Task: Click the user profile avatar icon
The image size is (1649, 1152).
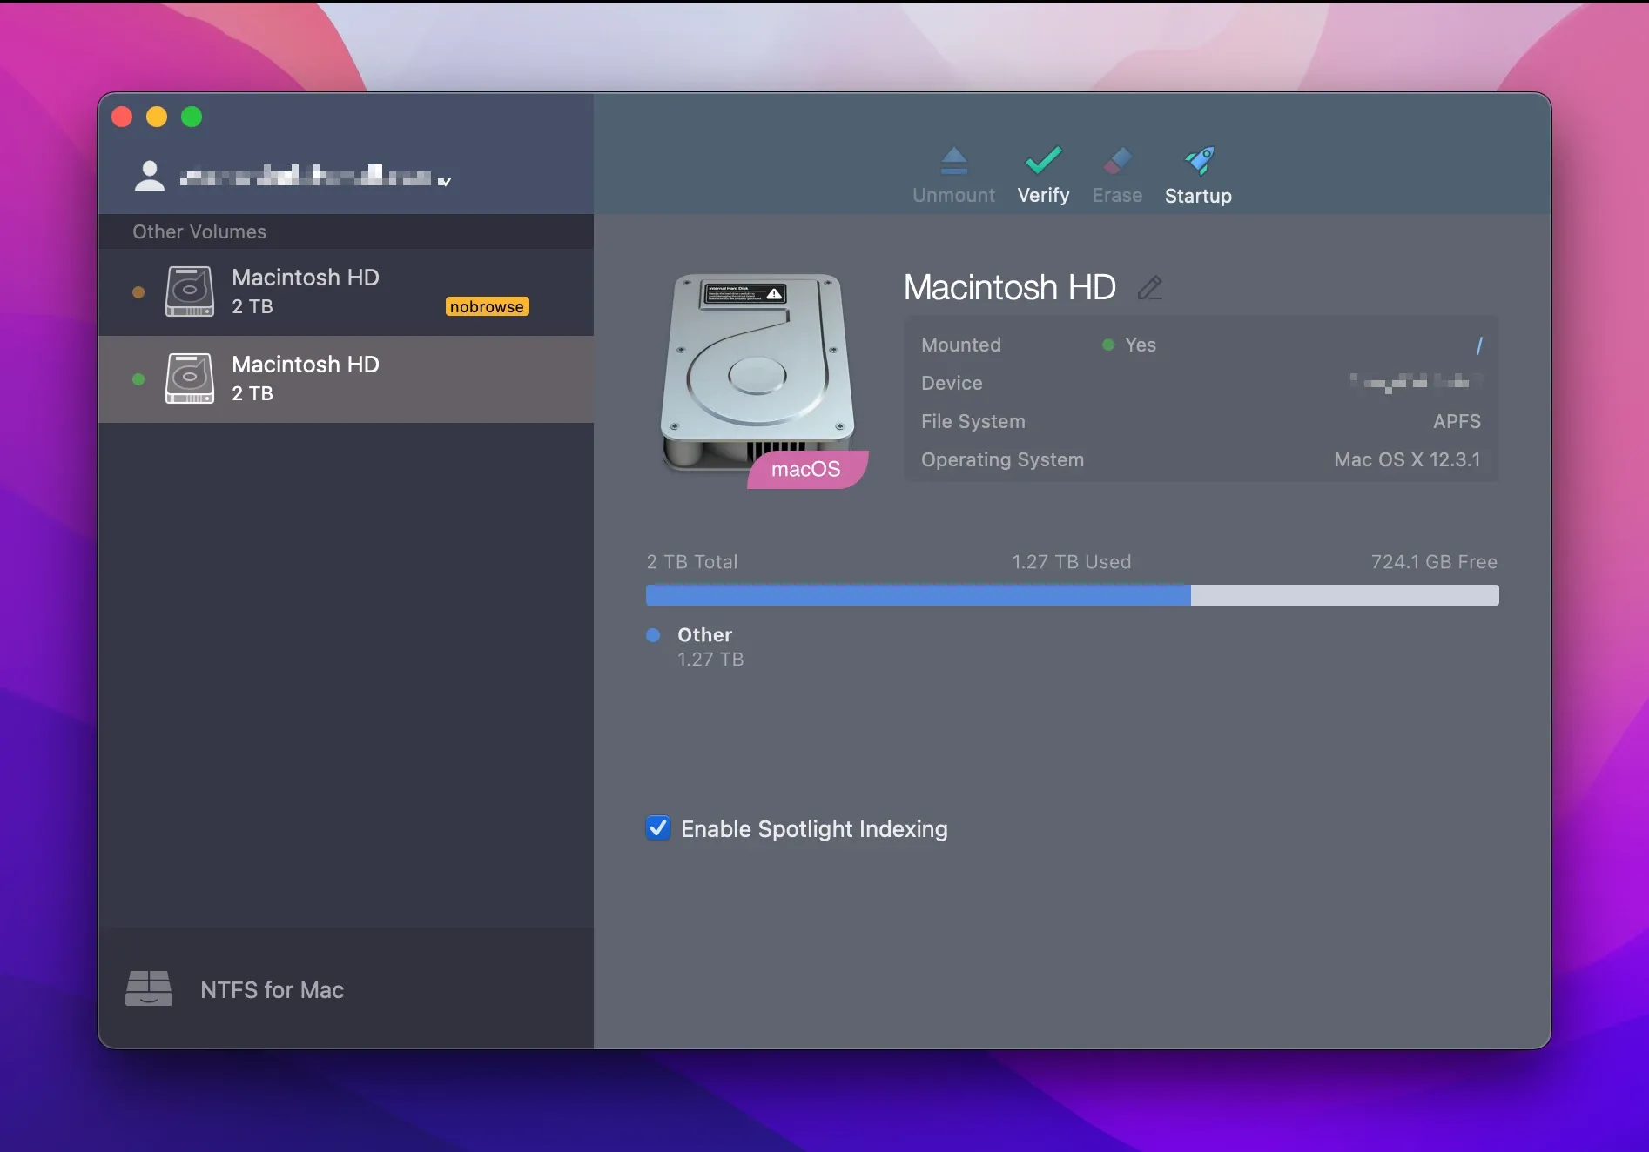Action: 149,176
